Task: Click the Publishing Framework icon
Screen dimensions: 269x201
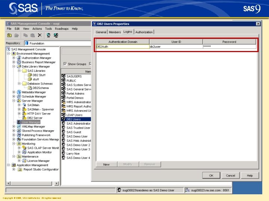Action: [19, 135]
